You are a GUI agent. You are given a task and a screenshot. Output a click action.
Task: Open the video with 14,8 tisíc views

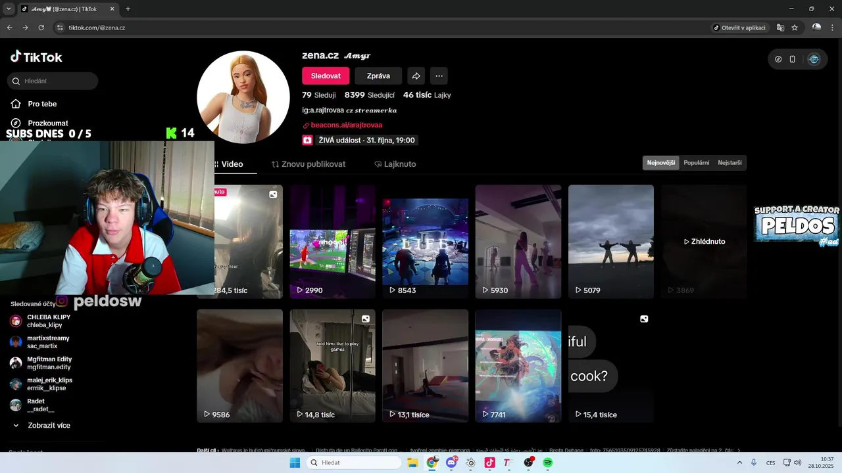(x=332, y=366)
